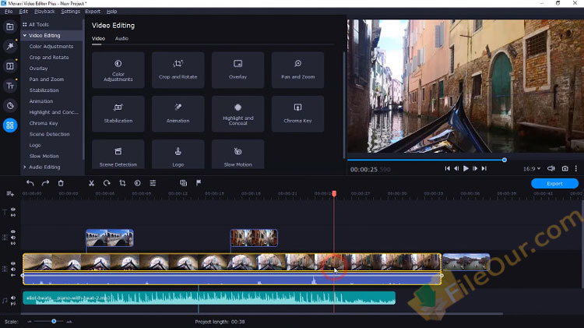
Task: Open the Crop and Rotate tool tile
Action: pyautogui.click(x=178, y=70)
